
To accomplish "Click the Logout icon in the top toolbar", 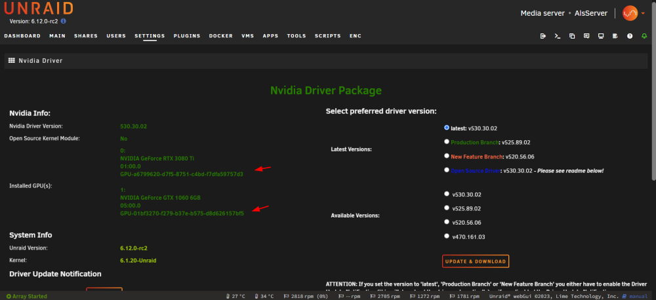I will point(543,36).
